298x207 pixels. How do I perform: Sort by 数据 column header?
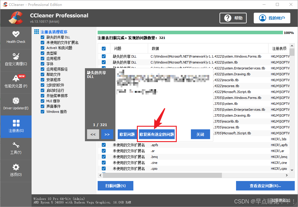pos(208,48)
